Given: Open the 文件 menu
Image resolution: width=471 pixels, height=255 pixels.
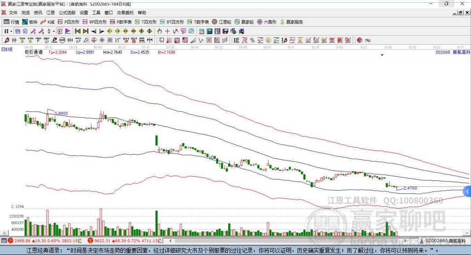Looking at the screenshot, I should pos(13,12).
